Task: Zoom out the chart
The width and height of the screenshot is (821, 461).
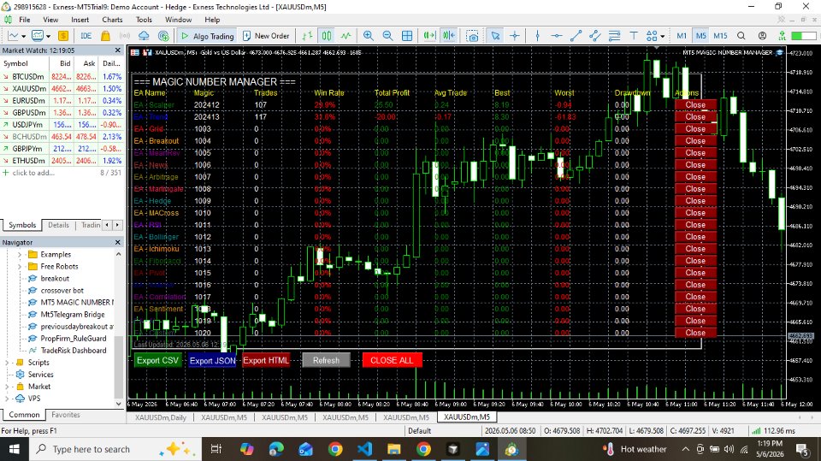Action: click(387, 36)
